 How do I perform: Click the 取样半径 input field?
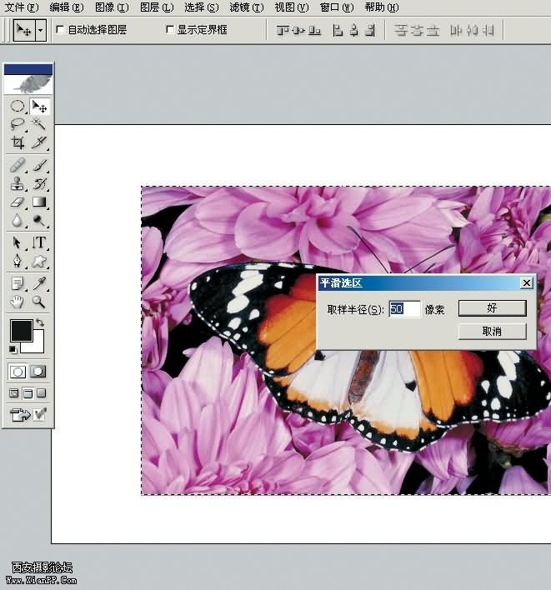tap(404, 309)
